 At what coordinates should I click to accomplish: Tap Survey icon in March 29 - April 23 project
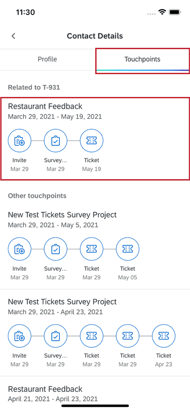click(x=55, y=336)
